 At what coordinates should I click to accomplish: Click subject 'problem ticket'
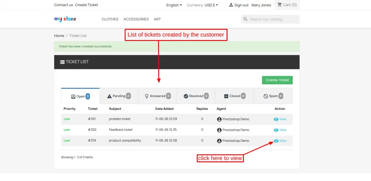(x=120, y=119)
